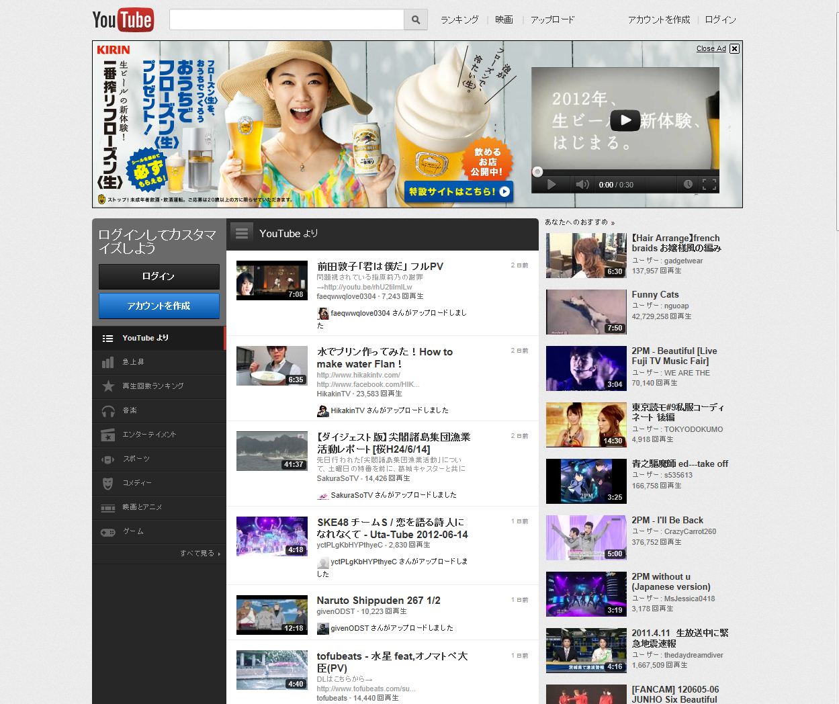The height and width of the screenshot is (704, 839).
Task: Open SKE48 チームS video thumbnail
Action: coord(272,536)
